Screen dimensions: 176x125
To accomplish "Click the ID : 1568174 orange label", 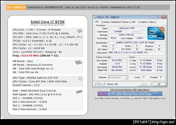I will coord(16,7).
